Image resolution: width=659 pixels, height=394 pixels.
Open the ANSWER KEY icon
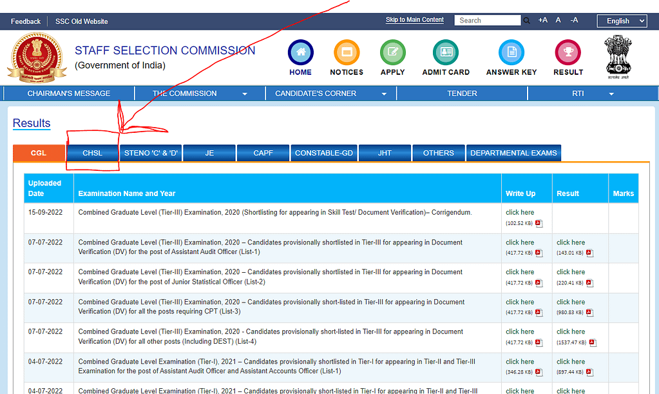pos(511,53)
